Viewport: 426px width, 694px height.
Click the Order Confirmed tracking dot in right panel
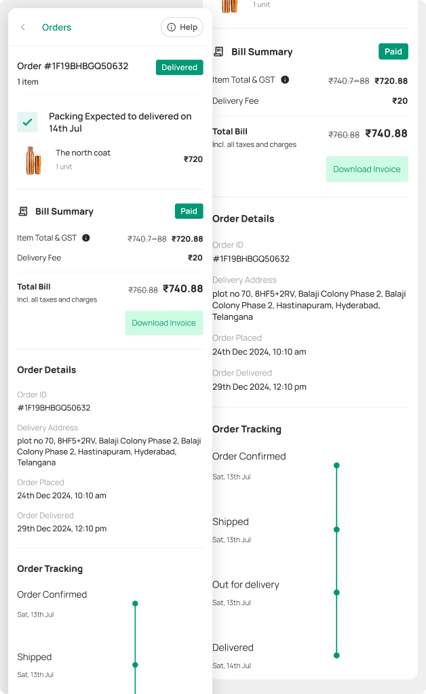[x=336, y=466]
